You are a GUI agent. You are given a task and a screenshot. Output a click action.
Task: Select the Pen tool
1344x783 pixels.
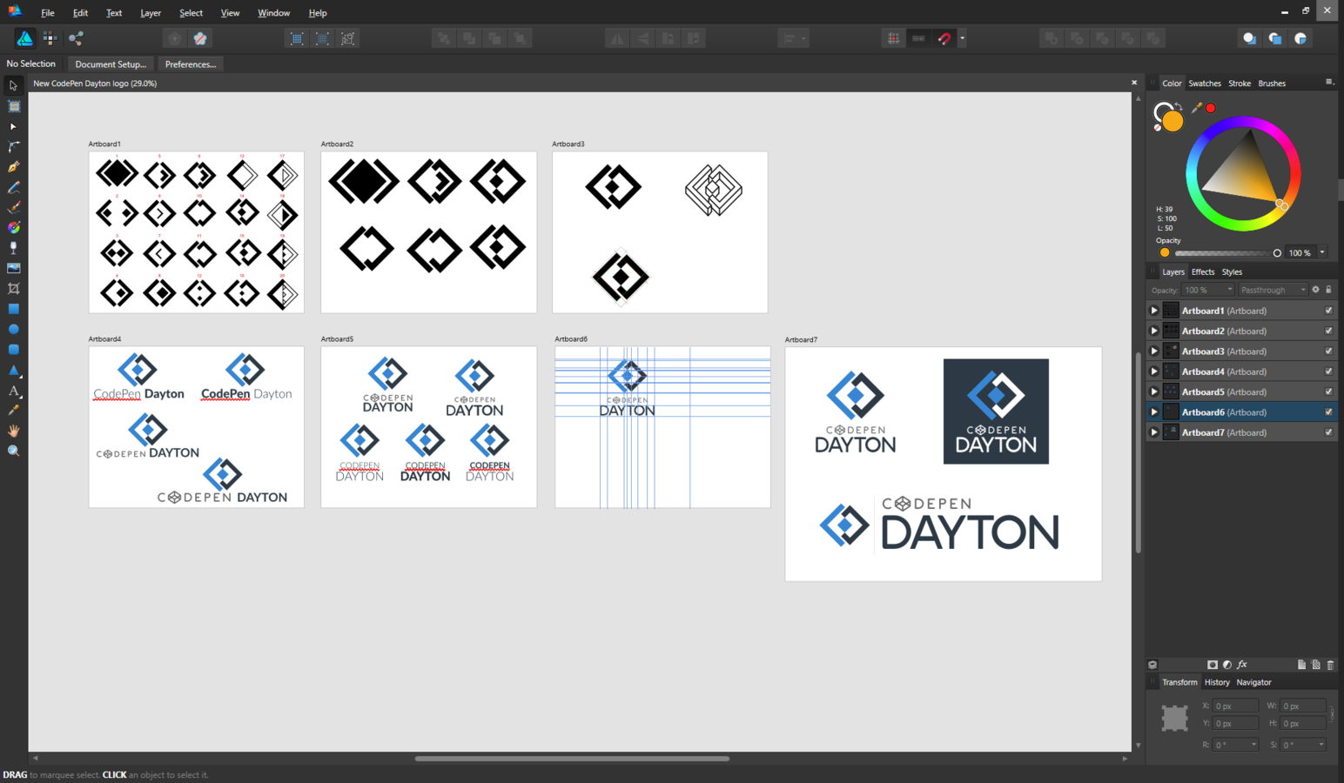coord(13,167)
